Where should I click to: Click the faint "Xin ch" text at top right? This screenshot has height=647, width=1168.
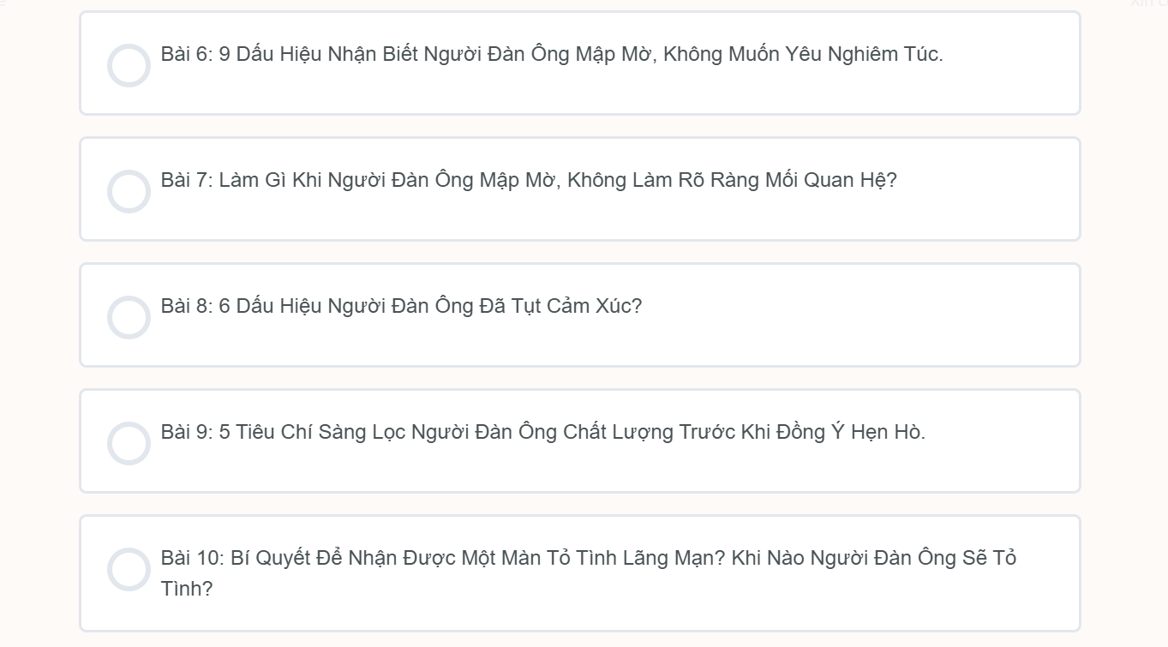point(1148,3)
